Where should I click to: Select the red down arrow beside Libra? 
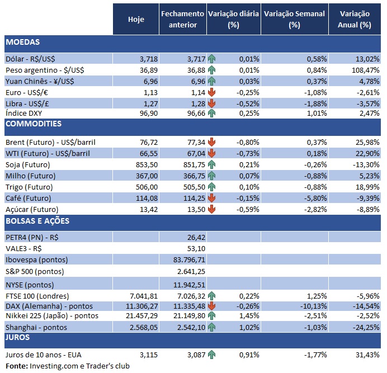click(x=211, y=103)
